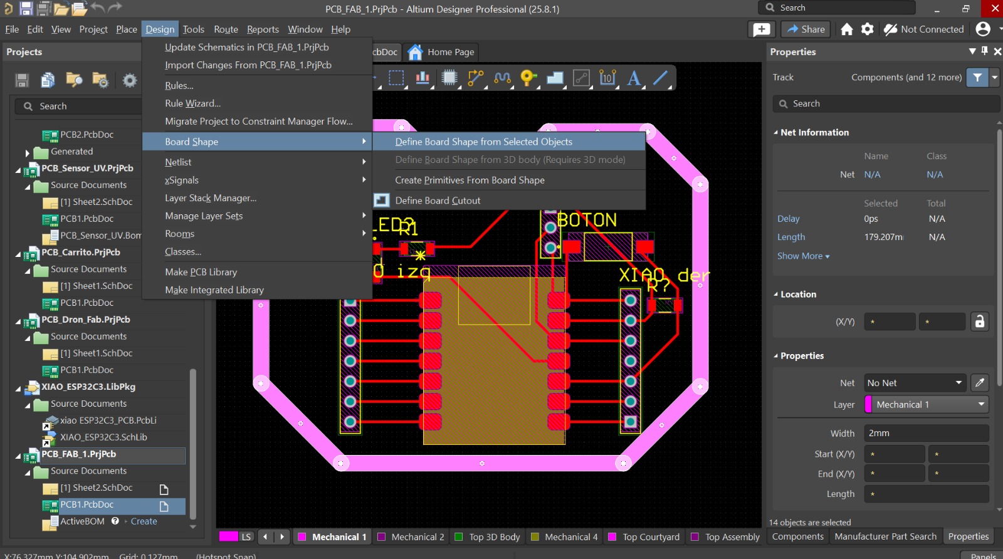The height and width of the screenshot is (559, 1003).
Task: Click the Panels button
Action: pos(983,555)
